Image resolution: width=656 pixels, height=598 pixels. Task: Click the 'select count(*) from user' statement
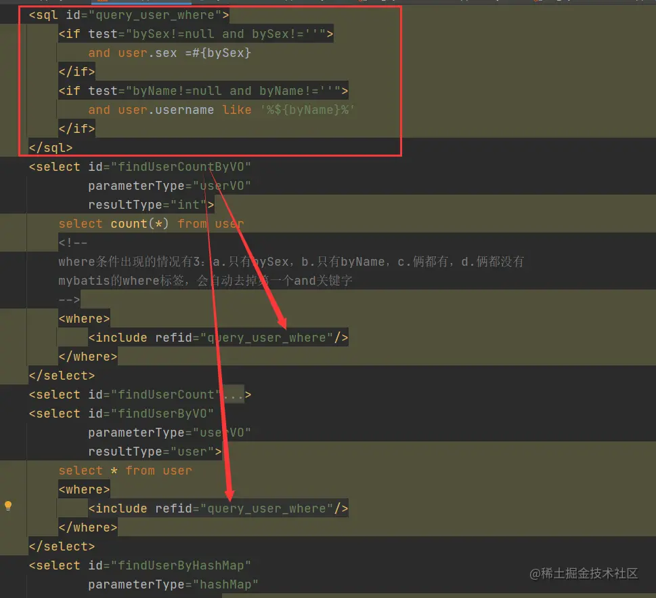pyautogui.click(x=151, y=224)
